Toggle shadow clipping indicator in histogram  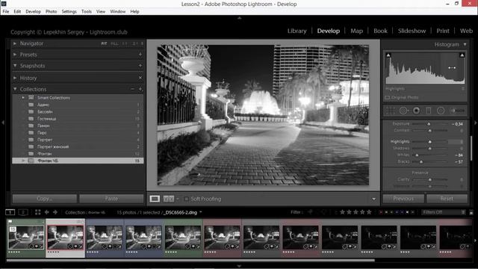pos(388,55)
